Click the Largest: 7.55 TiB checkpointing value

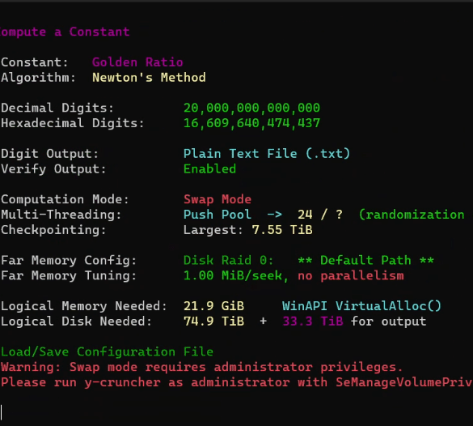coord(247,230)
